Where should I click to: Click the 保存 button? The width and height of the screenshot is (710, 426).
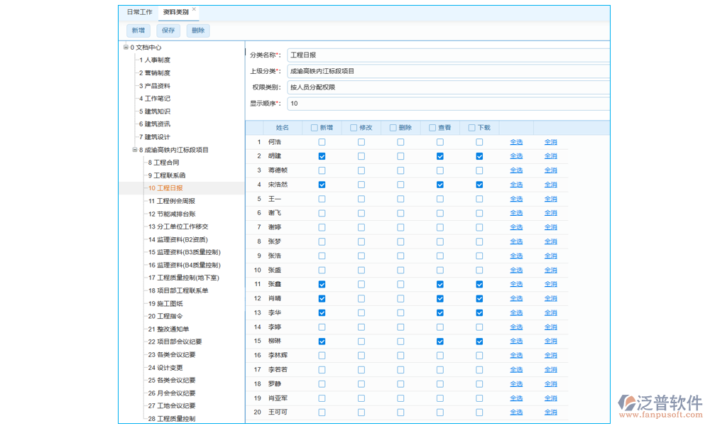click(x=168, y=30)
